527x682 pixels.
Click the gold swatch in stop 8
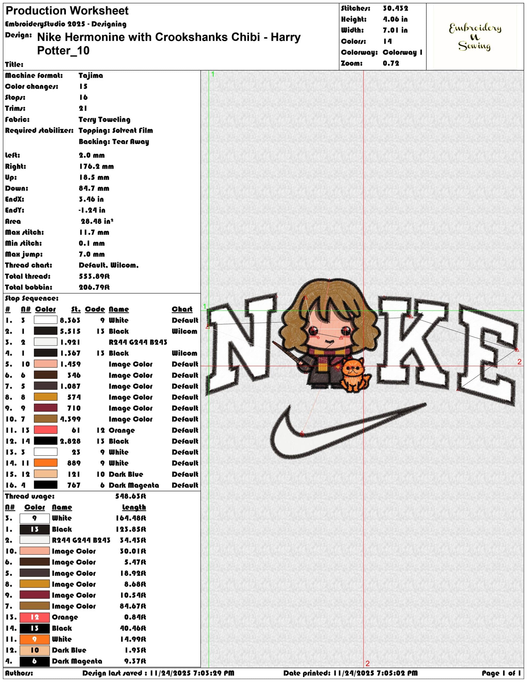point(46,397)
